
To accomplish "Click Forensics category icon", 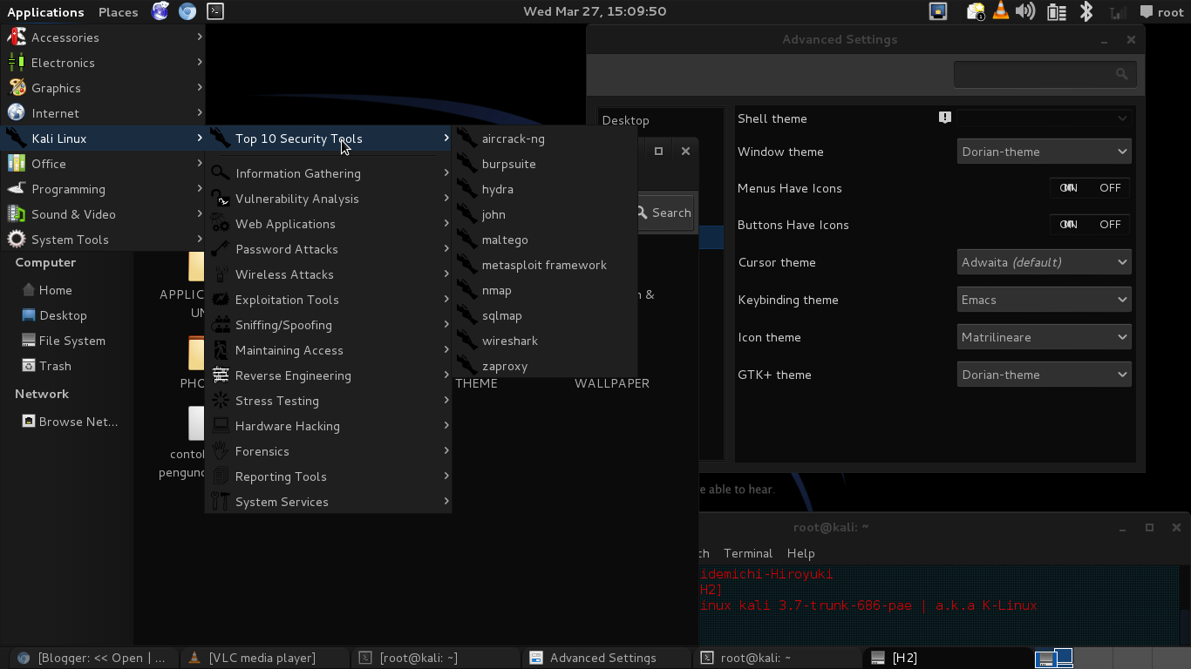I will click(x=221, y=451).
